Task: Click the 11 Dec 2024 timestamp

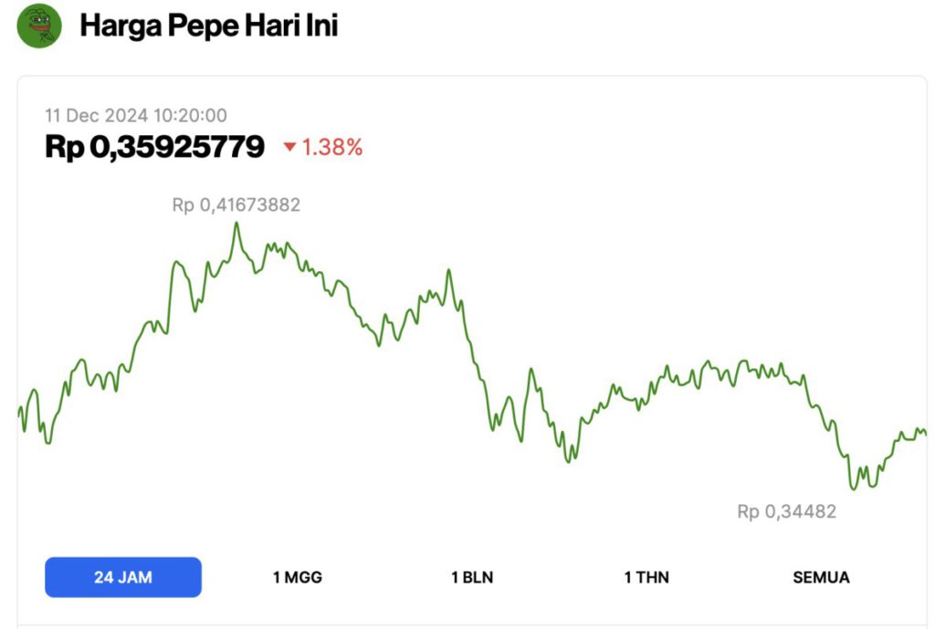Action: click(x=136, y=115)
